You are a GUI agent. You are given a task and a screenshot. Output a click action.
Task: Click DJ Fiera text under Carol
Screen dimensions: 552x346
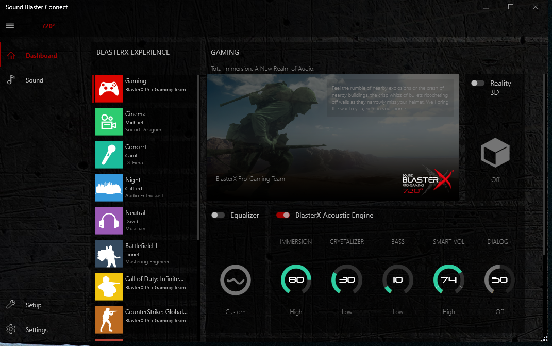click(x=134, y=163)
